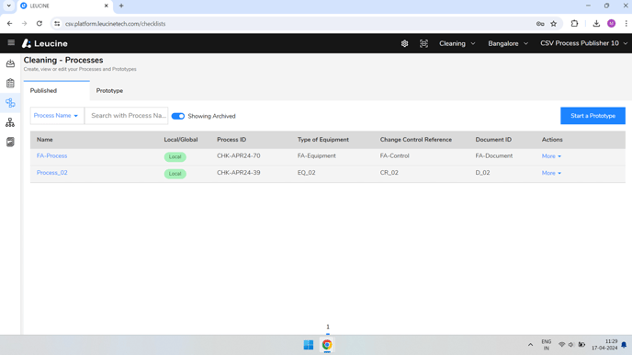Bookmark this page with the star icon
Image resolution: width=632 pixels, height=355 pixels.
tap(554, 24)
